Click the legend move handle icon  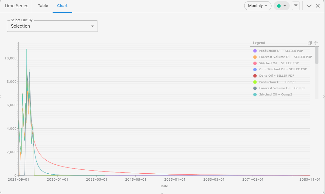click(x=316, y=43)
